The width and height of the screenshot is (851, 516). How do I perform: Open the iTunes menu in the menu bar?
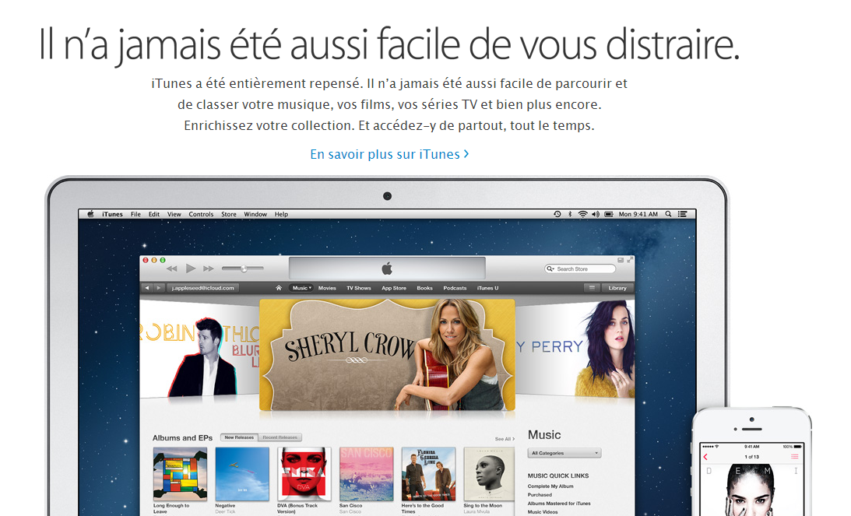point(112,214)
